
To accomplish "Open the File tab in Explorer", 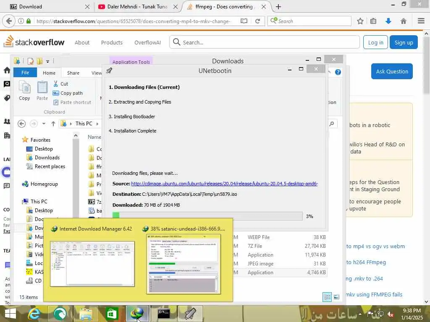I will pos(25,73).
